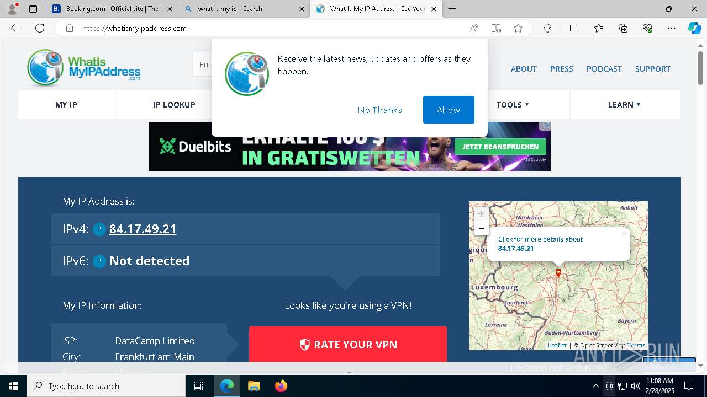Click the 'Not detected' IPv6 text

pos(150,261)
